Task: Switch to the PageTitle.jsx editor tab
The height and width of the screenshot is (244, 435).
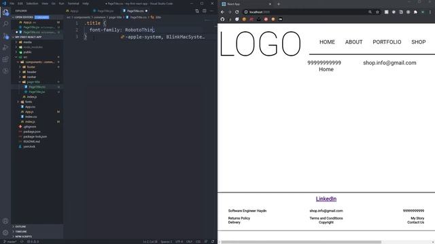Action: (105, 11)
